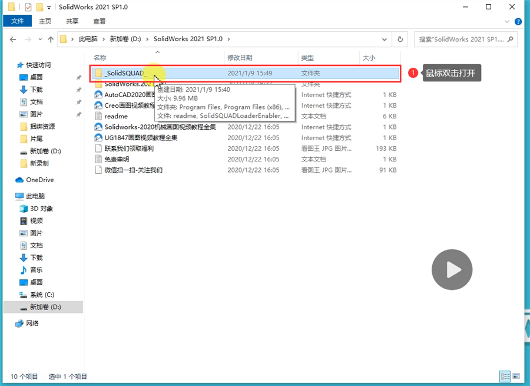The height and width of the screenshot is (386, 530).
Task: Open the 捆绑资源 folder in the sidebar
Action: [42, 127]
